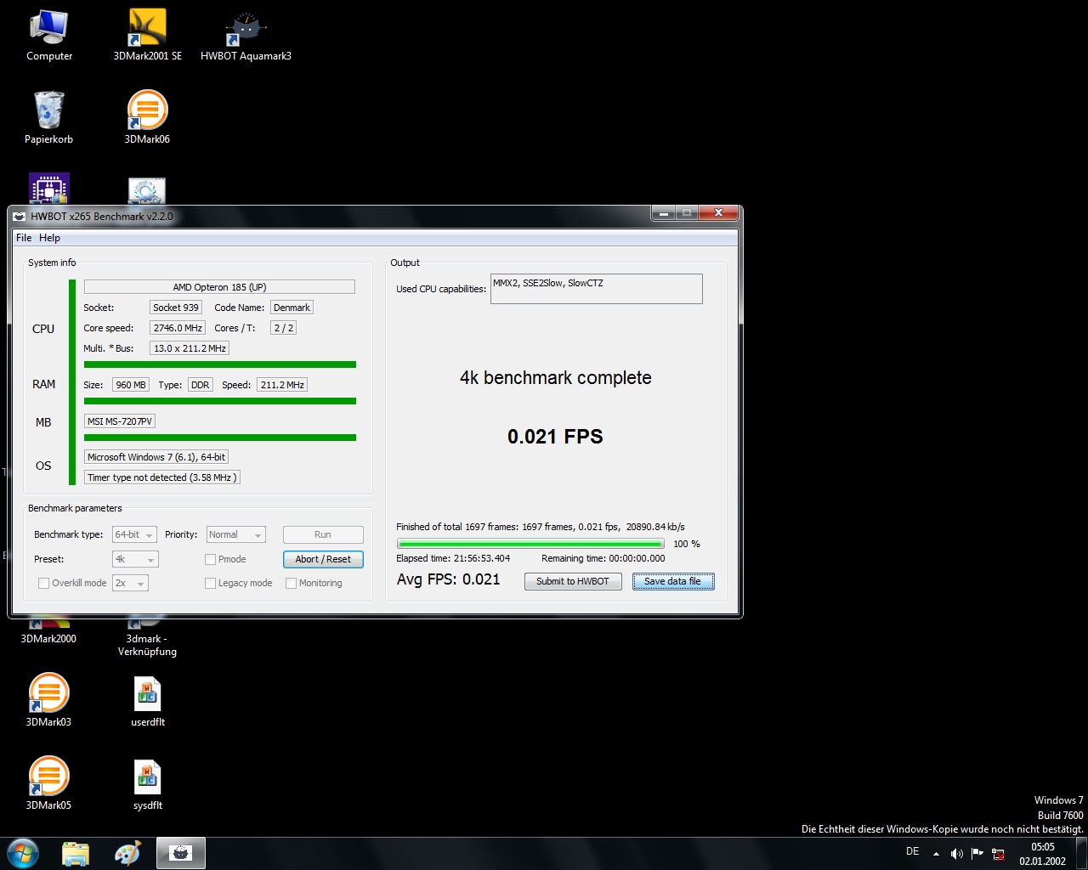
Task: Open the 3DMark2001 SE shortcut
Action: (x=147, y=36)
